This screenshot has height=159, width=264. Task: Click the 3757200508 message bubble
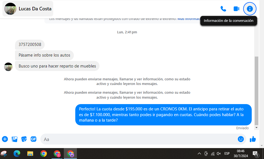click(30, 45)
